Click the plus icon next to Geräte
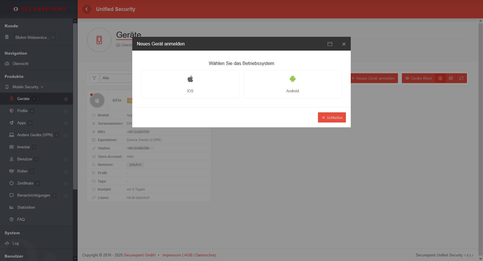 click(x=66, y=99)
